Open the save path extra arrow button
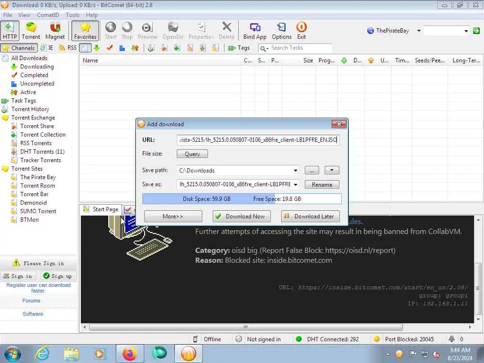 332,170
